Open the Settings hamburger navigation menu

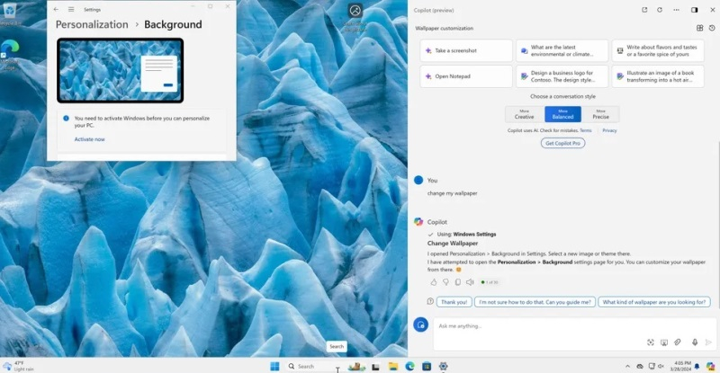point(71,9)
